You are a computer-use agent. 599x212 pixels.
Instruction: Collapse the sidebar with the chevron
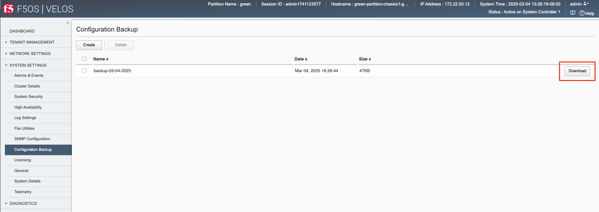68,23
